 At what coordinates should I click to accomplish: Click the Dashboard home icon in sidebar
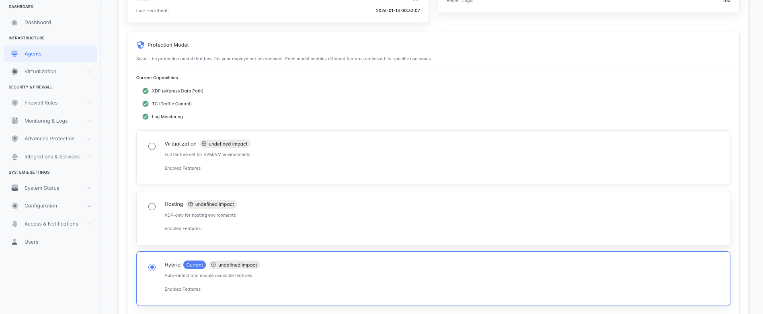(14, 23)
